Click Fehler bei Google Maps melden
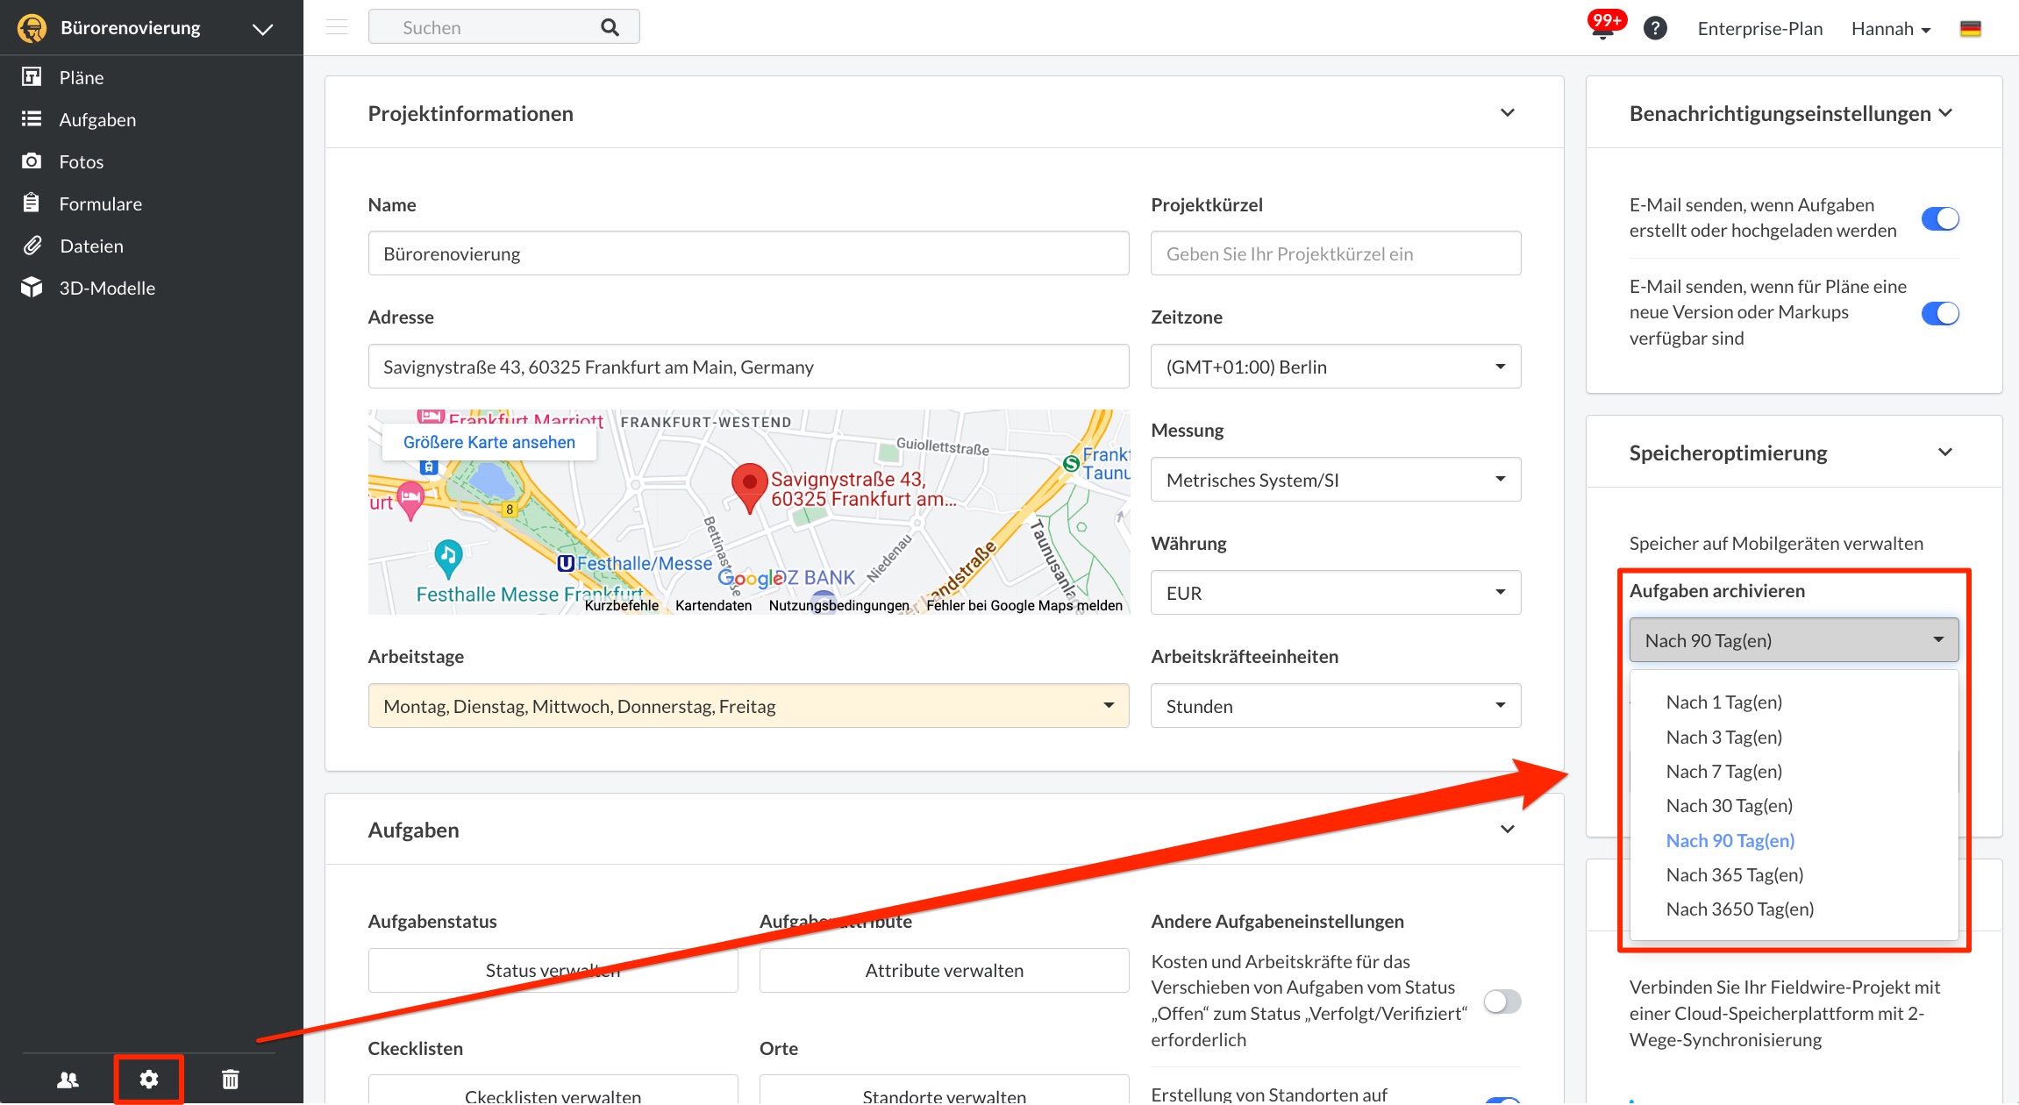This screenshot has height=1105, width=2019. click(x=1024, y=606)
